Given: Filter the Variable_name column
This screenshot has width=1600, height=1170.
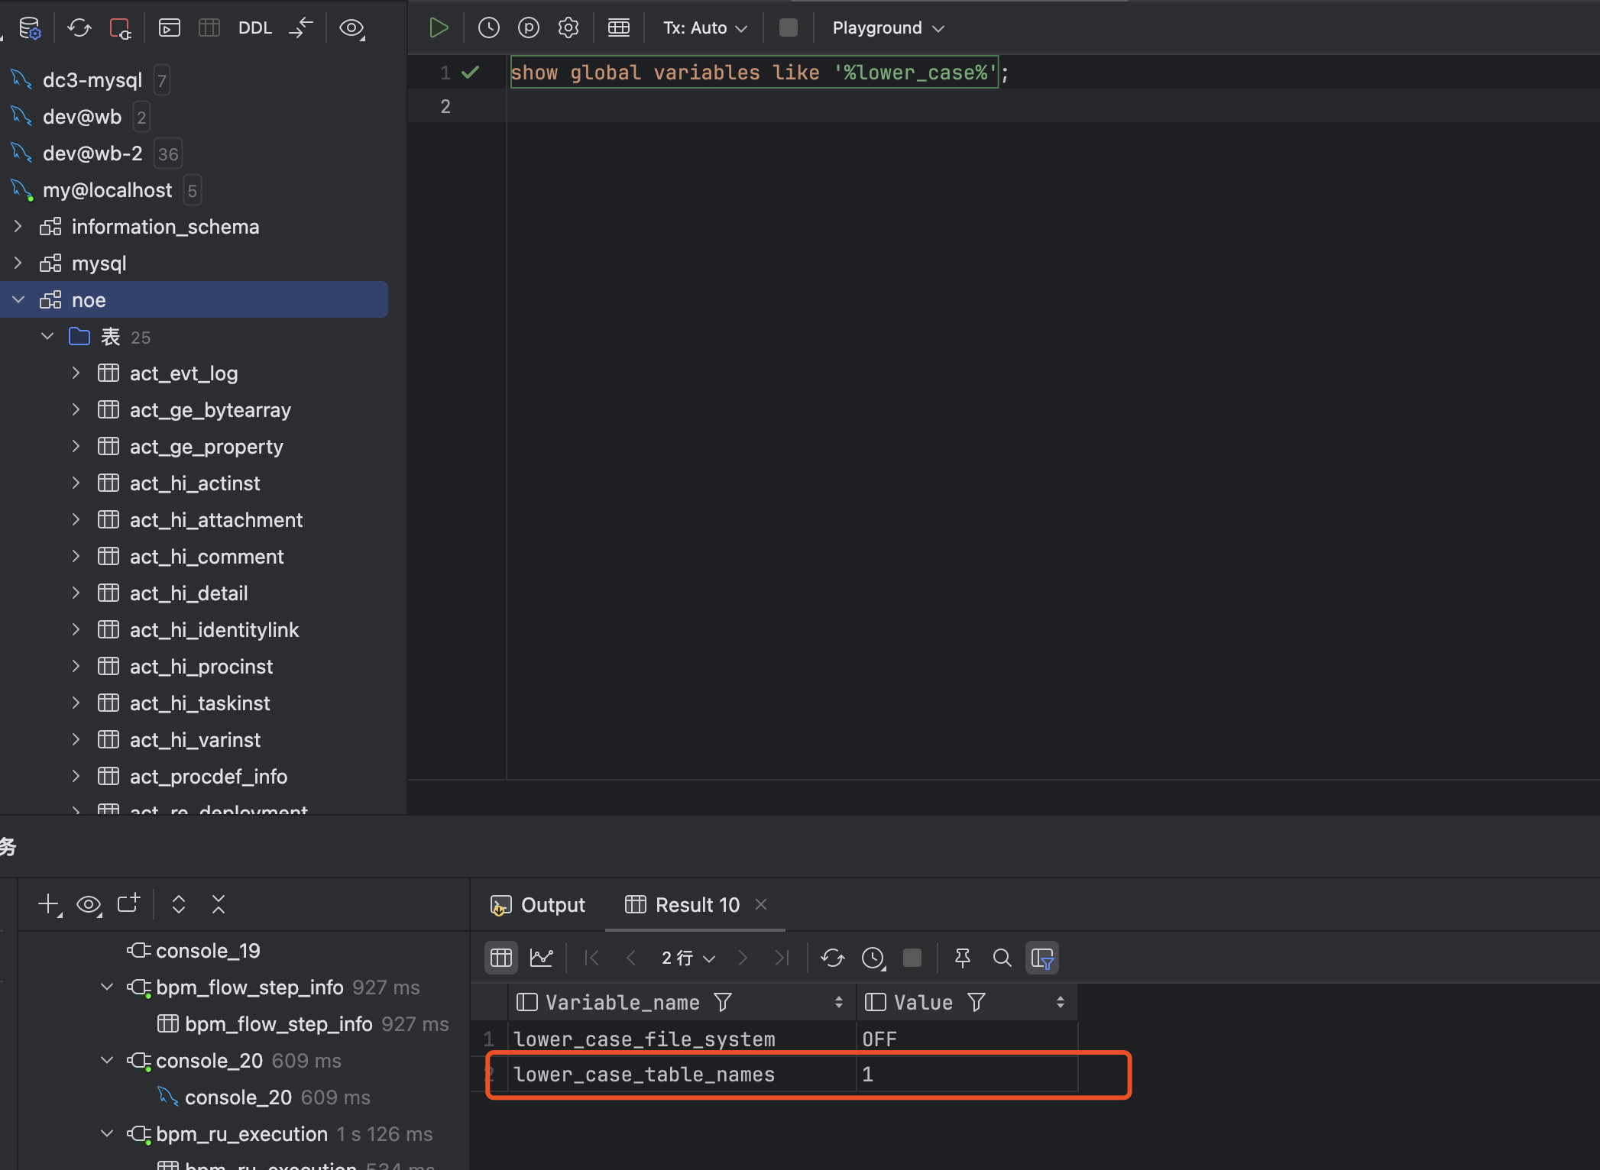Looking at the screenshot, I should (x=723, y=1002).
